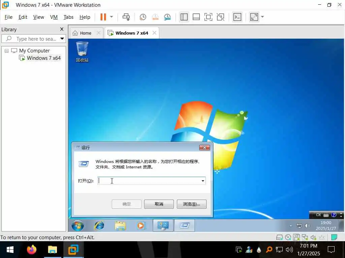
Task: Open the VM menu
Action: pyautogui.click(x=54, y=17)
